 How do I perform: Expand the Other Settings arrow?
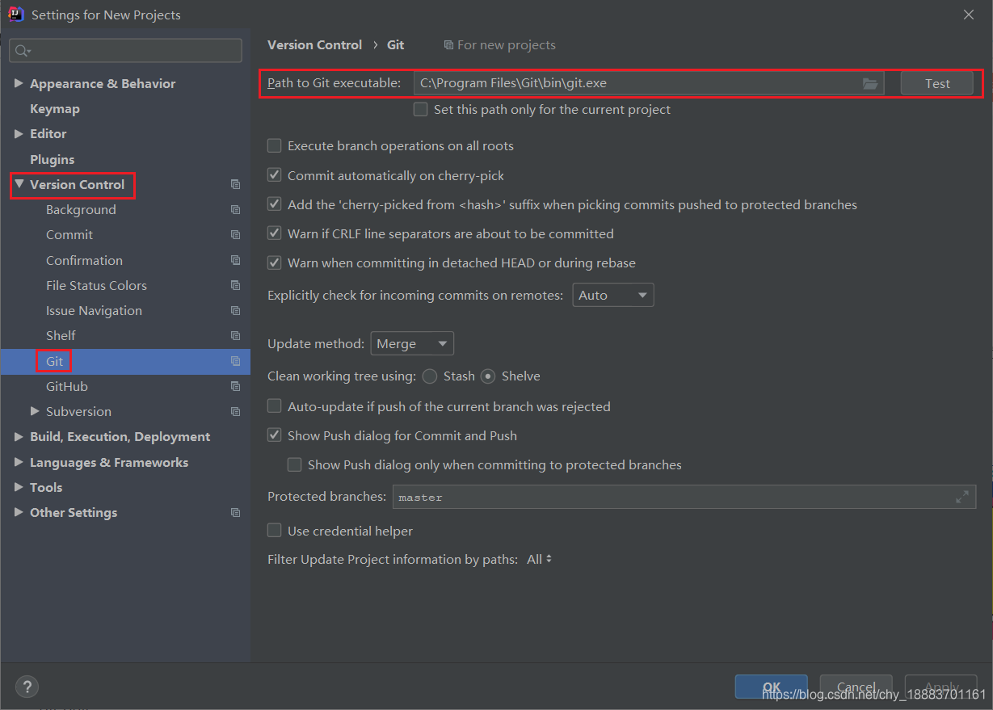[19, 512]
